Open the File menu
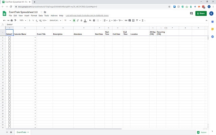Screen dimensions: 216x135 click(x=10, y=16)
